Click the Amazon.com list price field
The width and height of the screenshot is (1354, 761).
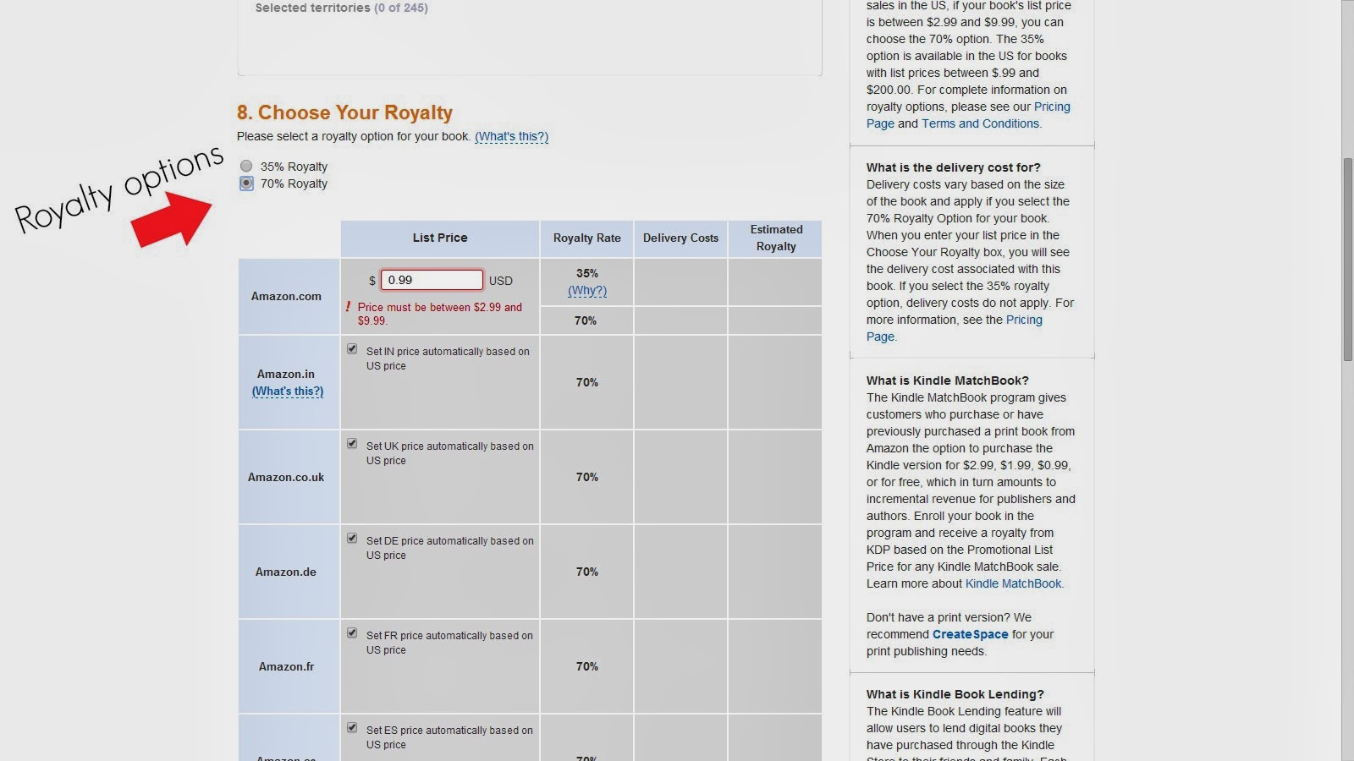432,280
